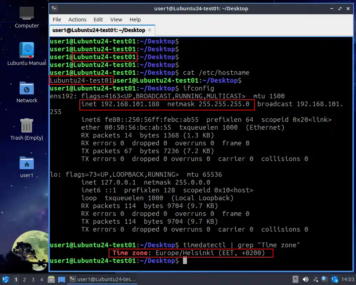Open the update notifier tray icon
This screenshot has height=285, width=356.
pyautogui.click(x=335, y=279)
